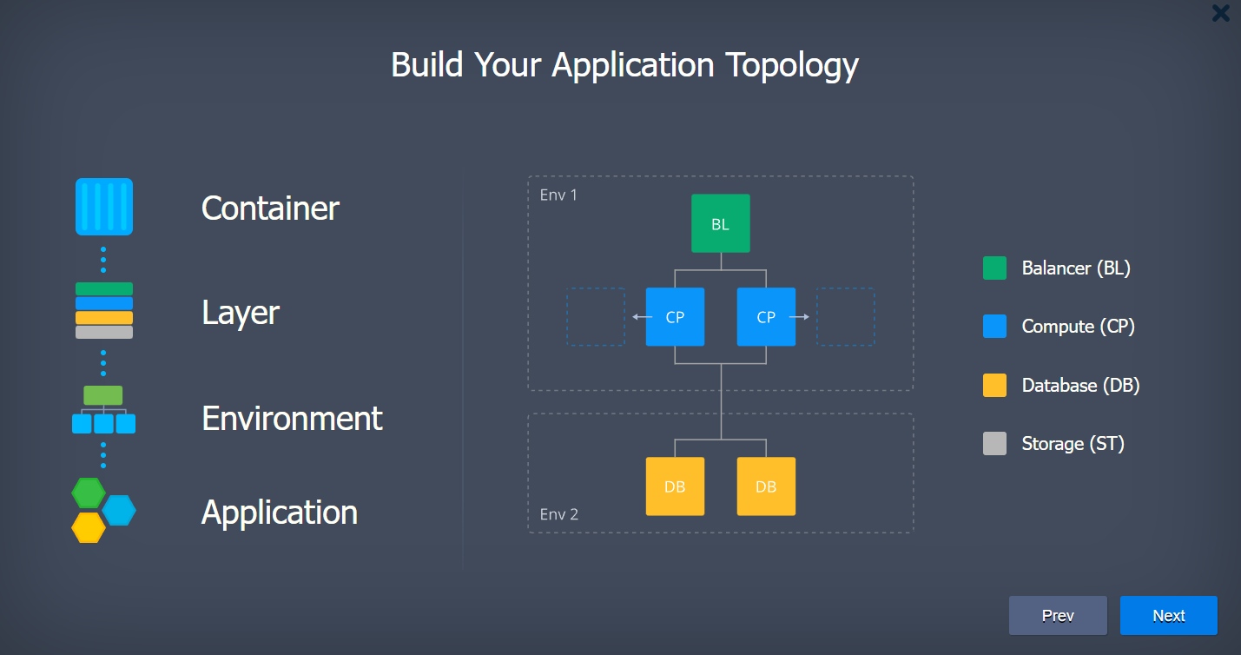Click the Environment tree icon
The width and height of the screenshot is (1241, 655).
coord(103,410)
